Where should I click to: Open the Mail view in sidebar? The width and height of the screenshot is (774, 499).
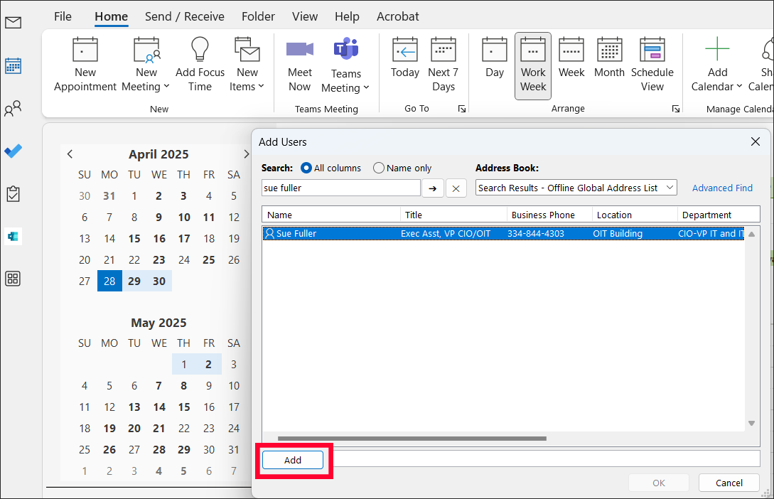13,23
